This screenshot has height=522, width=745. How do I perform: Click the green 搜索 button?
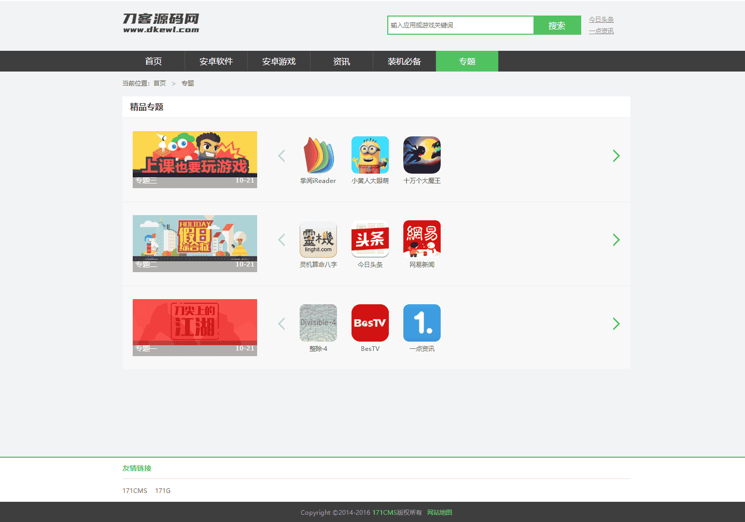pyautogui.click(x=557, y=25)
